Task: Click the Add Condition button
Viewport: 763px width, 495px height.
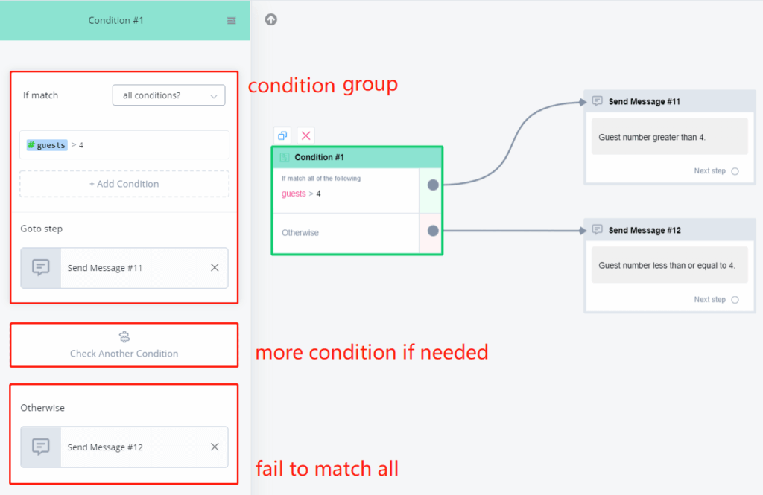Action: coord(124,184)
